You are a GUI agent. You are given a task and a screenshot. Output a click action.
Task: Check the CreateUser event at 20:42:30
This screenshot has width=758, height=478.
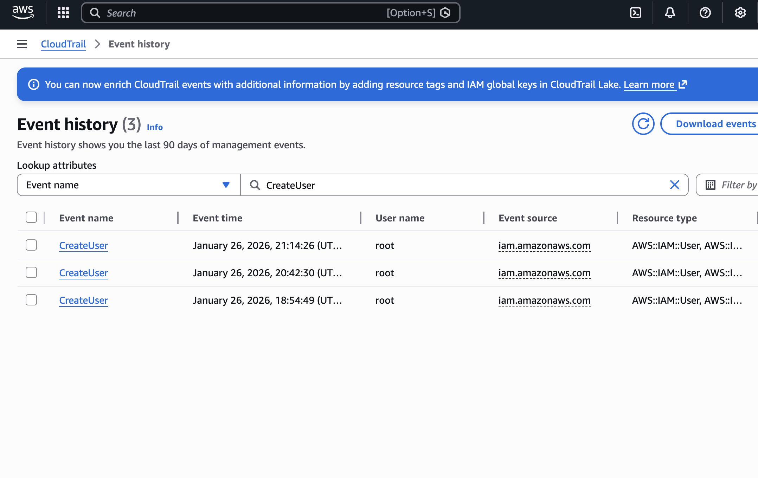(x=31, y=272)
